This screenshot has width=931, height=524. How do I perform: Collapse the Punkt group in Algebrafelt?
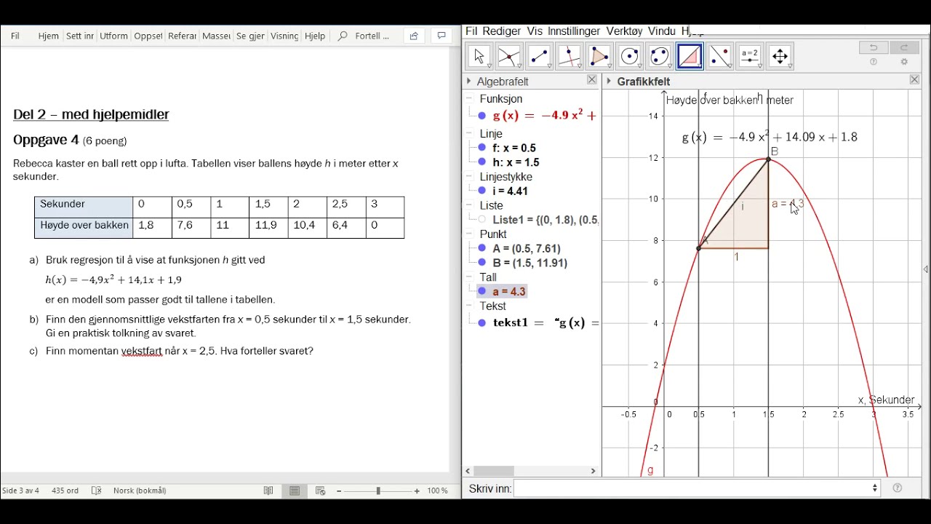pos(470,234)
